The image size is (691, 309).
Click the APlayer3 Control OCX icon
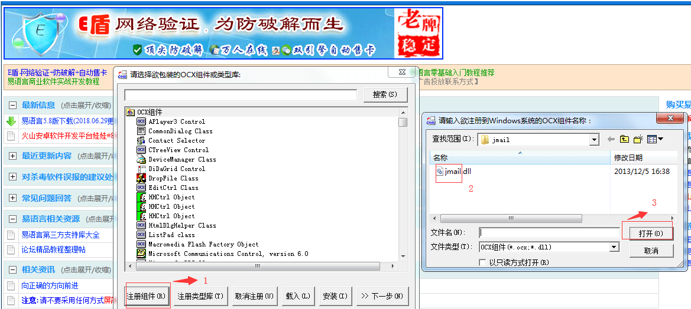tap(141, 121)
